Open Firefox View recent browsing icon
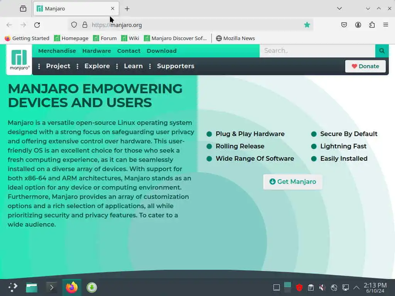 tap(23, 8)
